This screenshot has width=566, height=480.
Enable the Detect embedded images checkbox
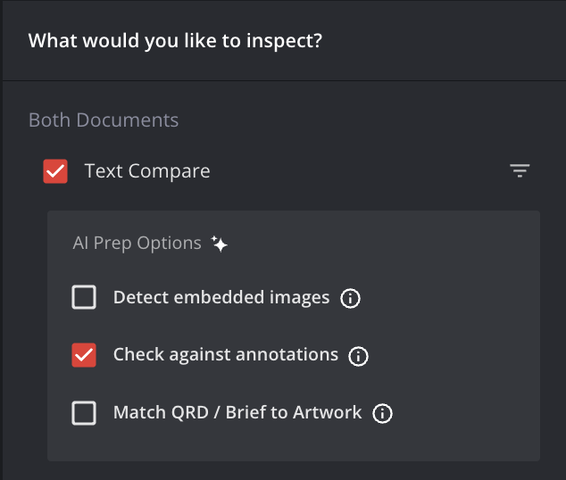pos(84,297)
